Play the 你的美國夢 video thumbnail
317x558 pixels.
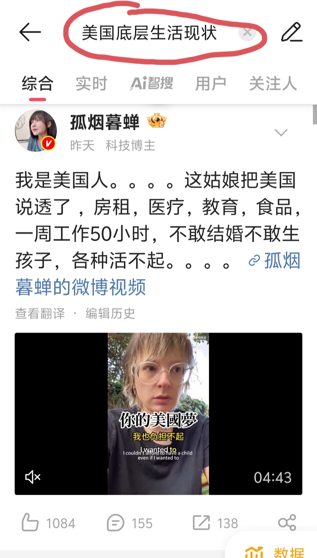pyautogui.click(x=158, y=413)
